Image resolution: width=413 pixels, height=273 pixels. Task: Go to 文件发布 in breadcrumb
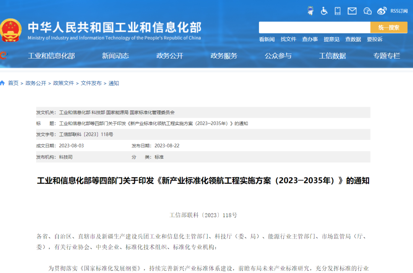(x=91, y=83)
